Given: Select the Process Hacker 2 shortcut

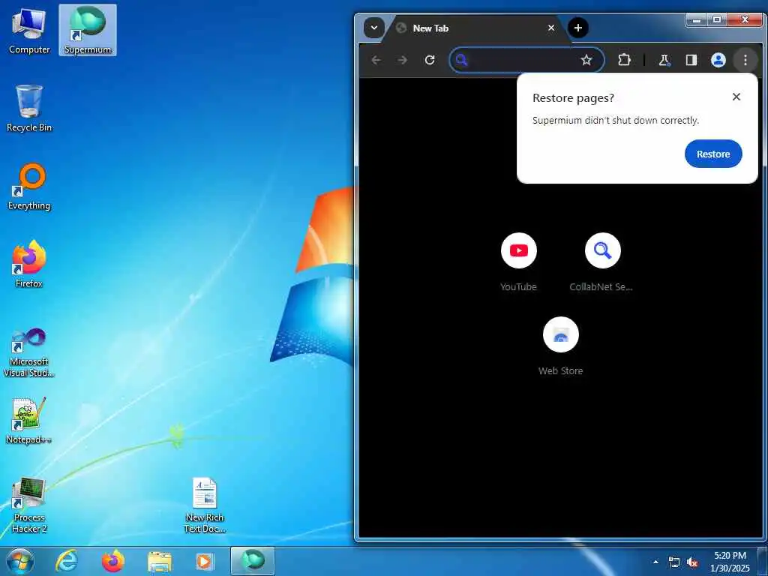Looking at the screenshot, I should 29,505.
